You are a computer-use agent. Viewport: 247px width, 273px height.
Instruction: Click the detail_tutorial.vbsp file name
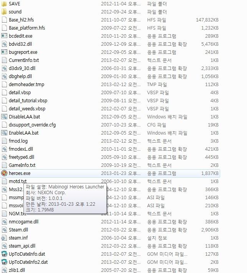(x=28, y=101)
